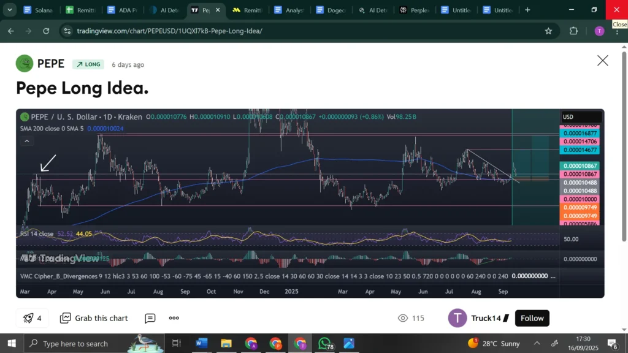Click the Windows taskbar search box

point(94,343)
